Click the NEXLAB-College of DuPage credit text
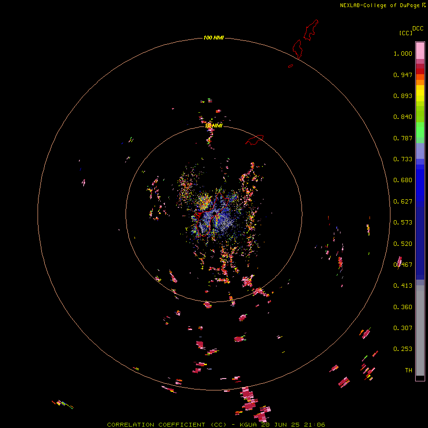This screenshot has height=428, width=428. (x=379, y=5)
